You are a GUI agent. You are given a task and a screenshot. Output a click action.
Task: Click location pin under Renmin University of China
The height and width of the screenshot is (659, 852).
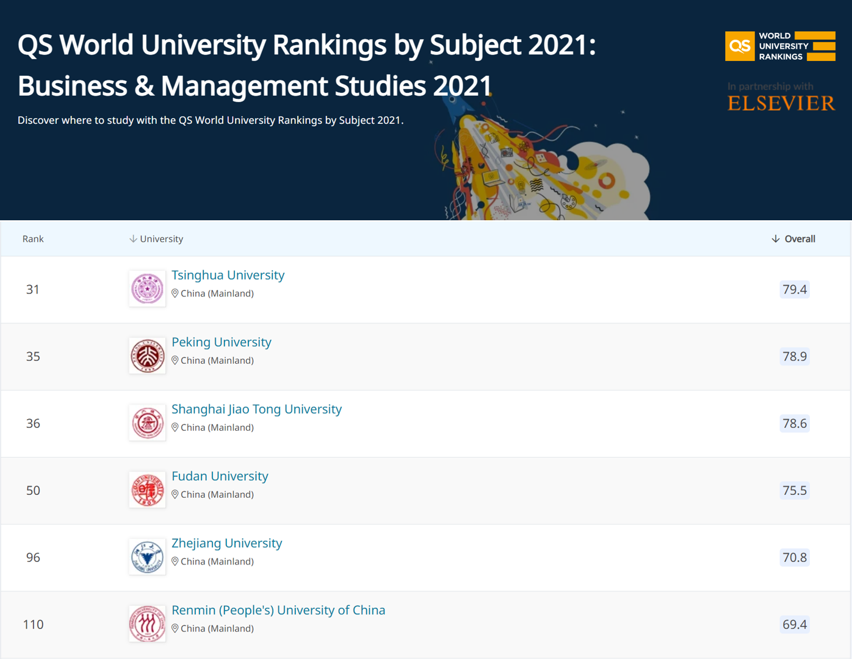pos(175,629)
